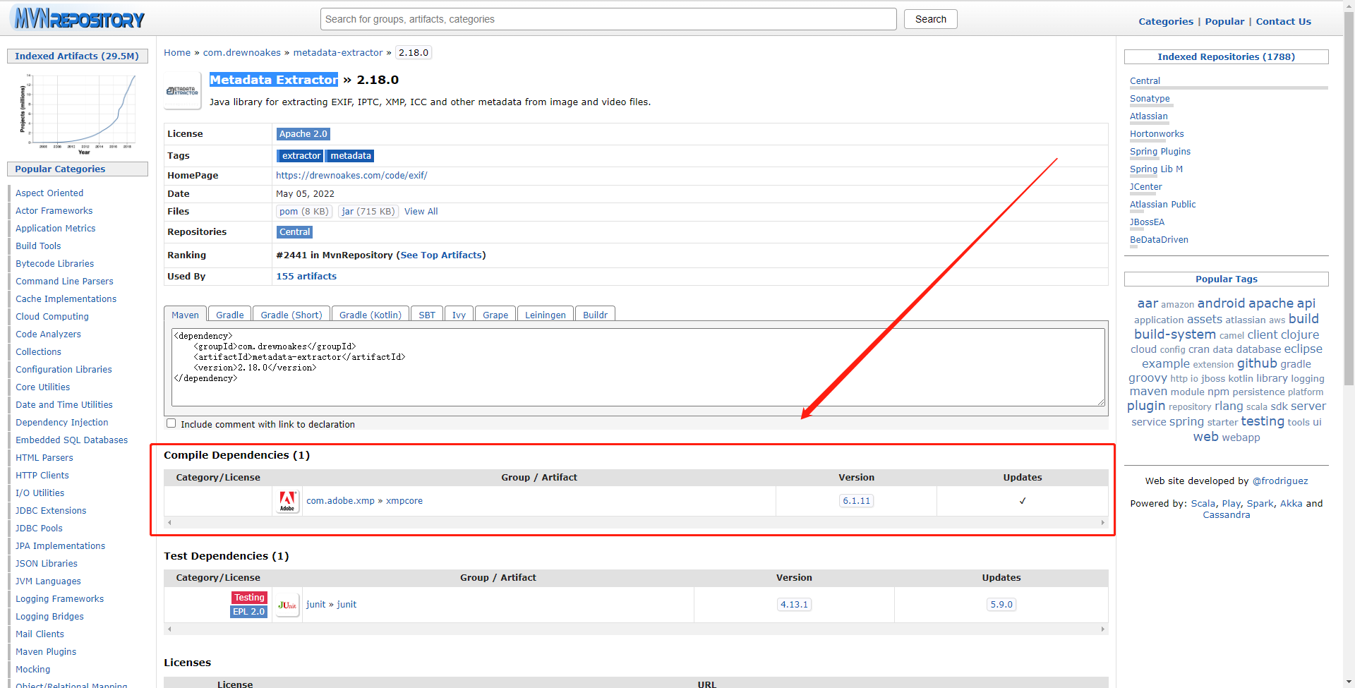Open Logging Frameworks category
Screen dimensions: 1355x688
coord(59,599)
